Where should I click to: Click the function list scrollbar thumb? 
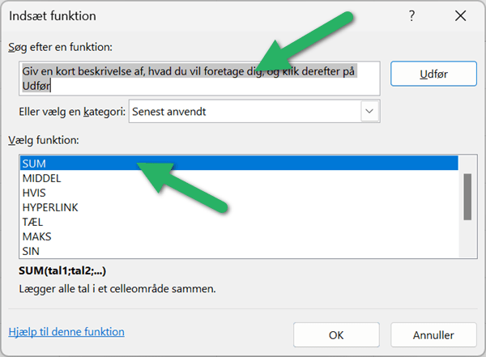click(x=467, y=196)
